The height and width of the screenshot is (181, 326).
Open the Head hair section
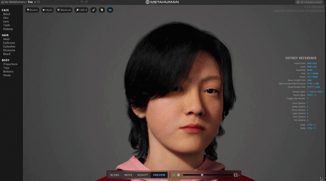6,39
